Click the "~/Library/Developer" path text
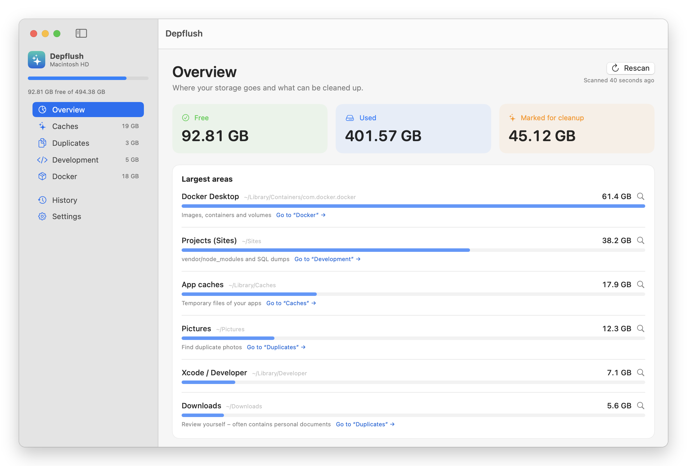 click(x=279, y=374)
